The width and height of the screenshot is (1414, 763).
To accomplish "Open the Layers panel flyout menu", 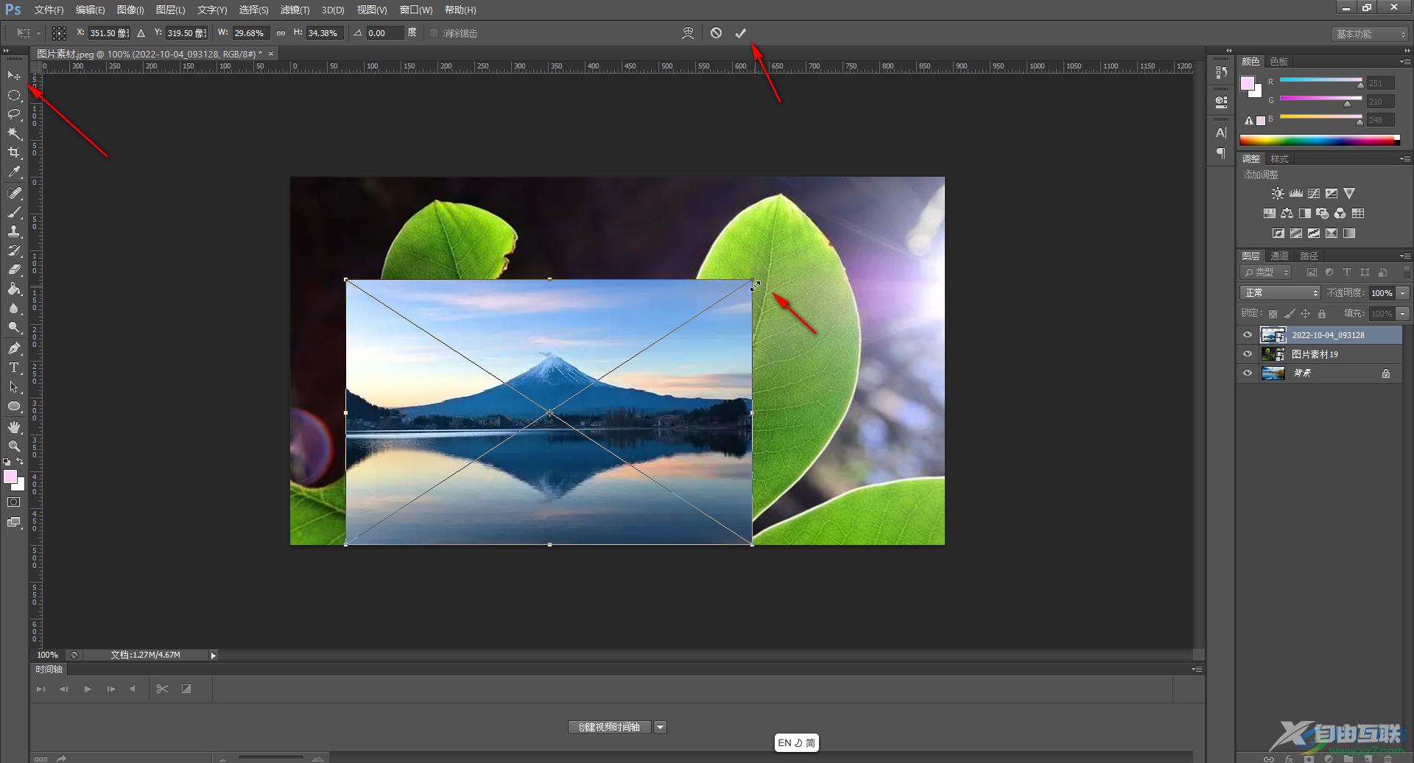I will click(x=1404, y=256).
